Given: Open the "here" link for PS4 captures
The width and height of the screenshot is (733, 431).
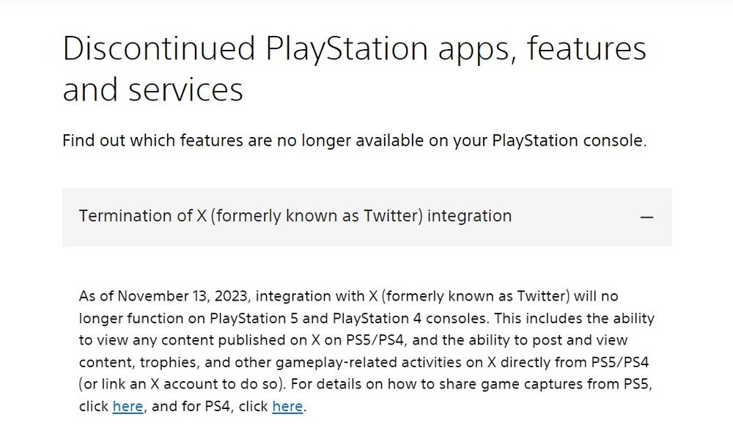Looking at the screenshot, I should tap(287, 405).
